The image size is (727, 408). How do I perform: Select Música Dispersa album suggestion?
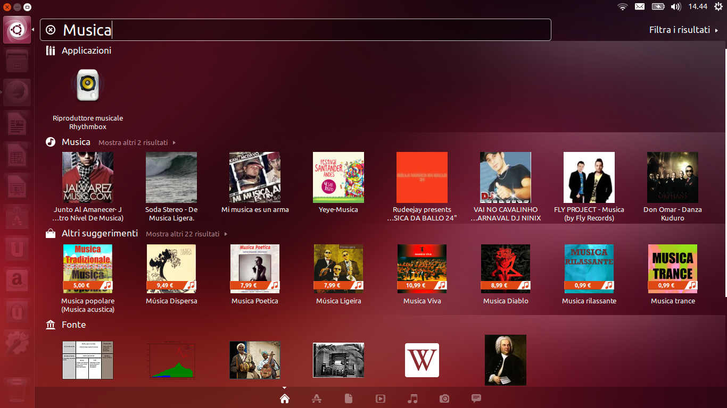[x=171, y=269]
